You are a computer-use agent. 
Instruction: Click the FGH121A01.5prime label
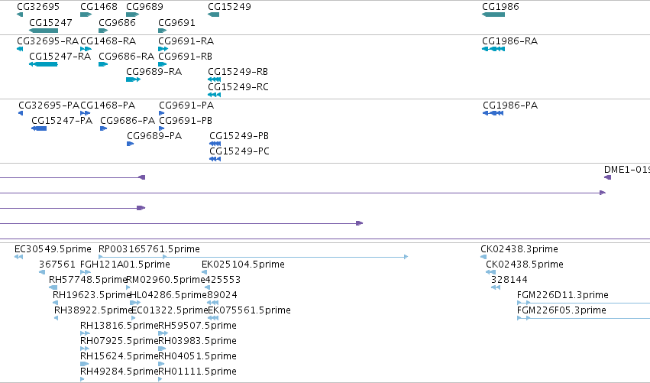(x=125, y=265)
